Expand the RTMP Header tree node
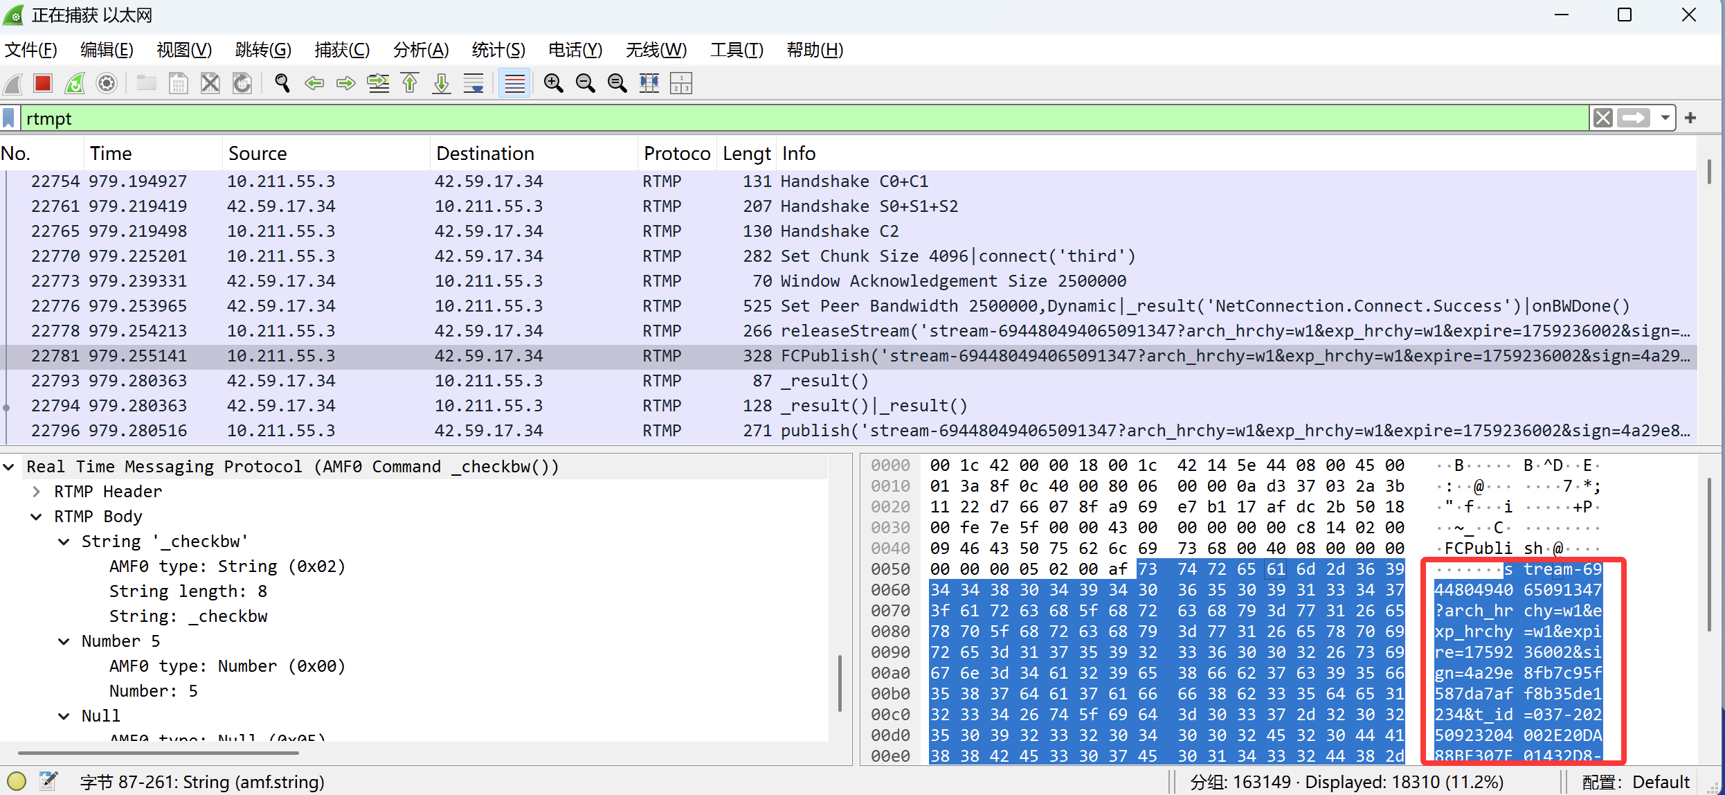This screenshot has height=795, width=1725. point(36,492)
